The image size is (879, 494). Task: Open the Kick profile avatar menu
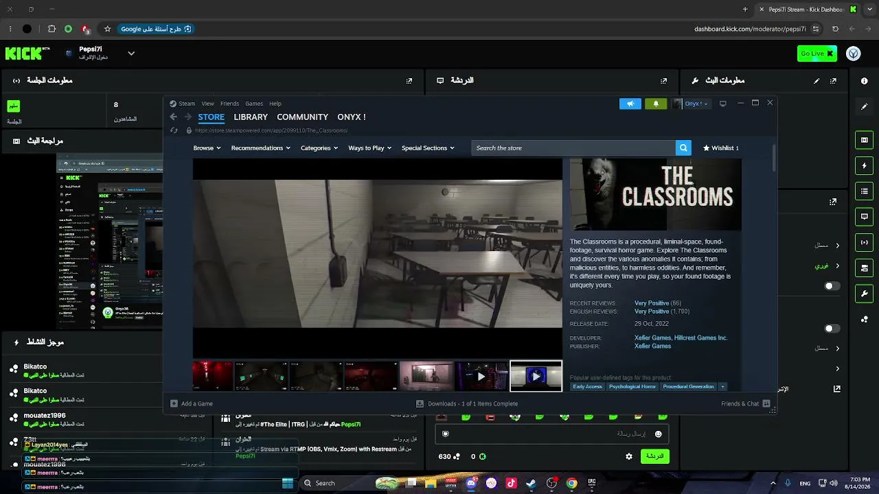[x=854, y=54]
